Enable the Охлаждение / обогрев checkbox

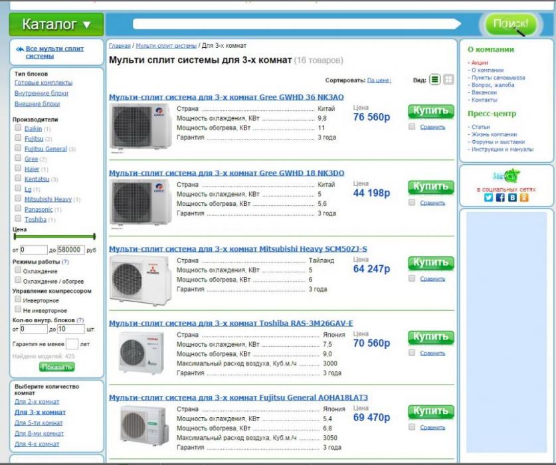point(18,280)
